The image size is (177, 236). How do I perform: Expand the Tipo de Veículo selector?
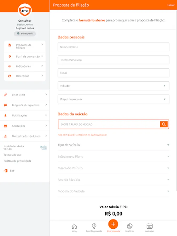(x=113, y=145)
